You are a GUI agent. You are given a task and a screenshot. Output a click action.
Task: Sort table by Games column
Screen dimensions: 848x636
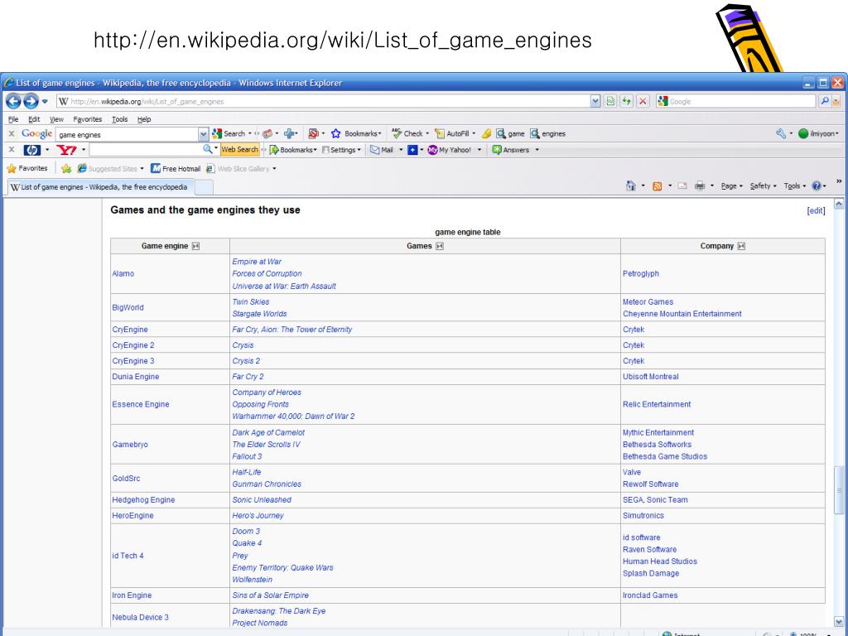tap(440, 246)
